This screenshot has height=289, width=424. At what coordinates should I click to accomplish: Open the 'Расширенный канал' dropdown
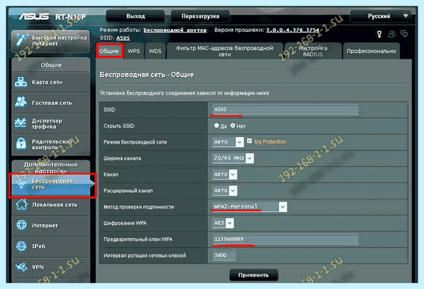[225, 191]
